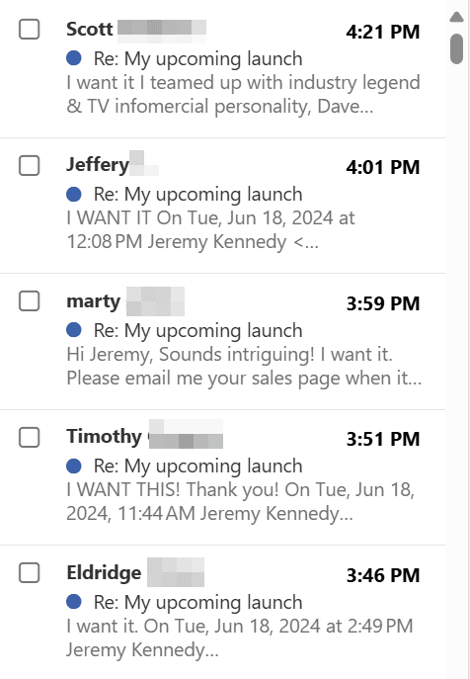Click the blue unread dot on Eldridge's email
This screenshot has width=470, height=679.
[74, 602]
